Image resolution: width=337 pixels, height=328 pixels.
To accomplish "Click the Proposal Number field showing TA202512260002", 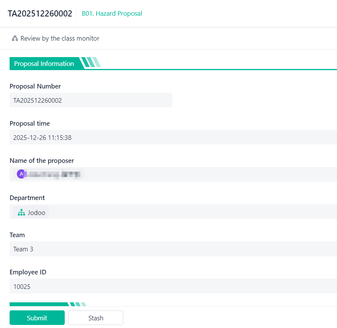I will [x=91, y=100].
